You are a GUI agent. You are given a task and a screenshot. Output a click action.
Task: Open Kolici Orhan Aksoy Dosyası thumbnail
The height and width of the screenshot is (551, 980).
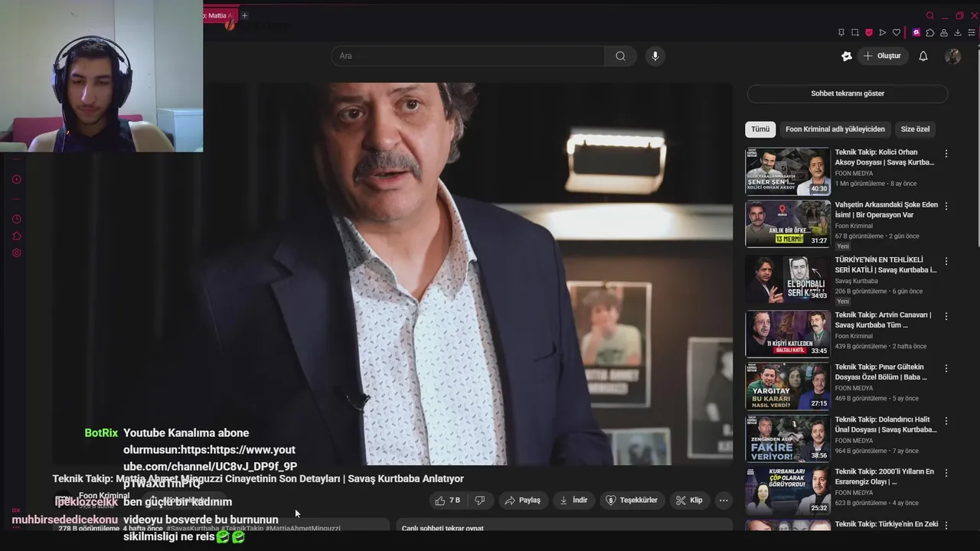tap(787, 171)
